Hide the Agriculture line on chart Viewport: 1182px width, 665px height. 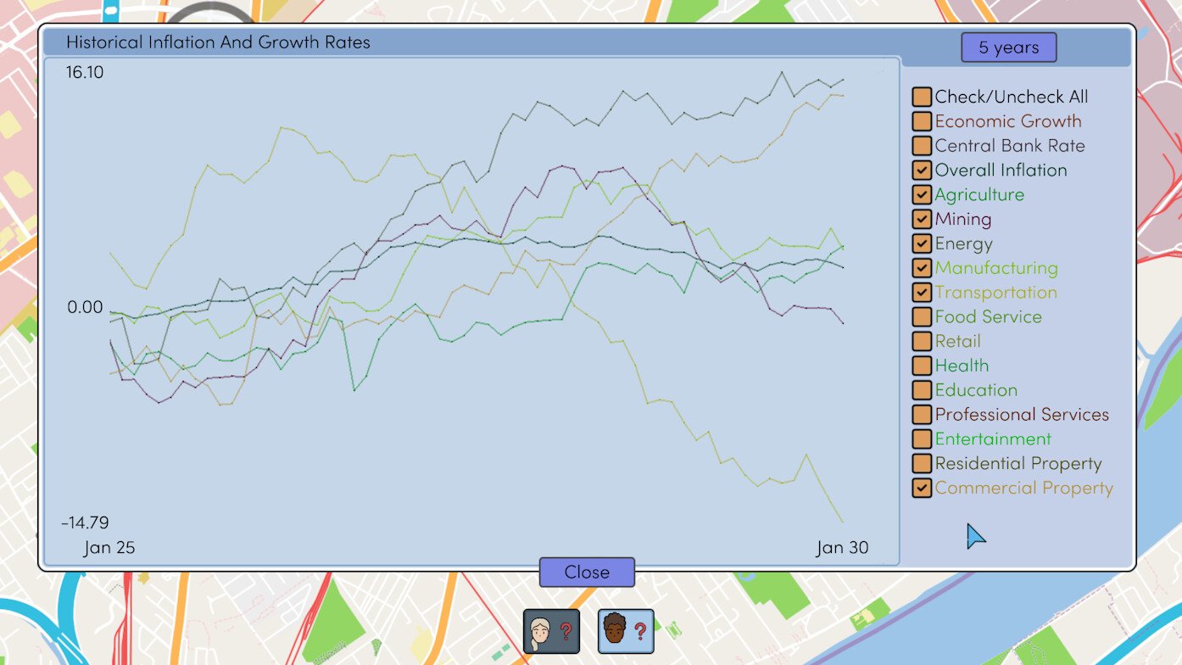[x=922, y=195]
